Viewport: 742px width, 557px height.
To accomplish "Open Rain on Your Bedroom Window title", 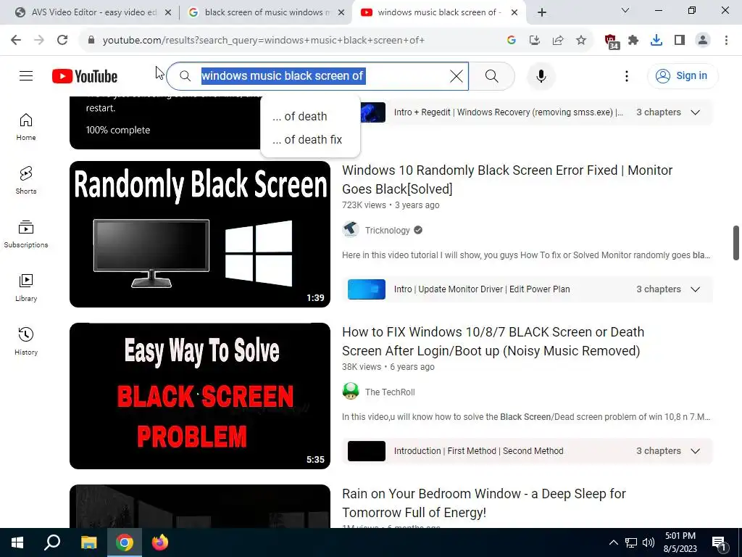I will coord(483,503).
